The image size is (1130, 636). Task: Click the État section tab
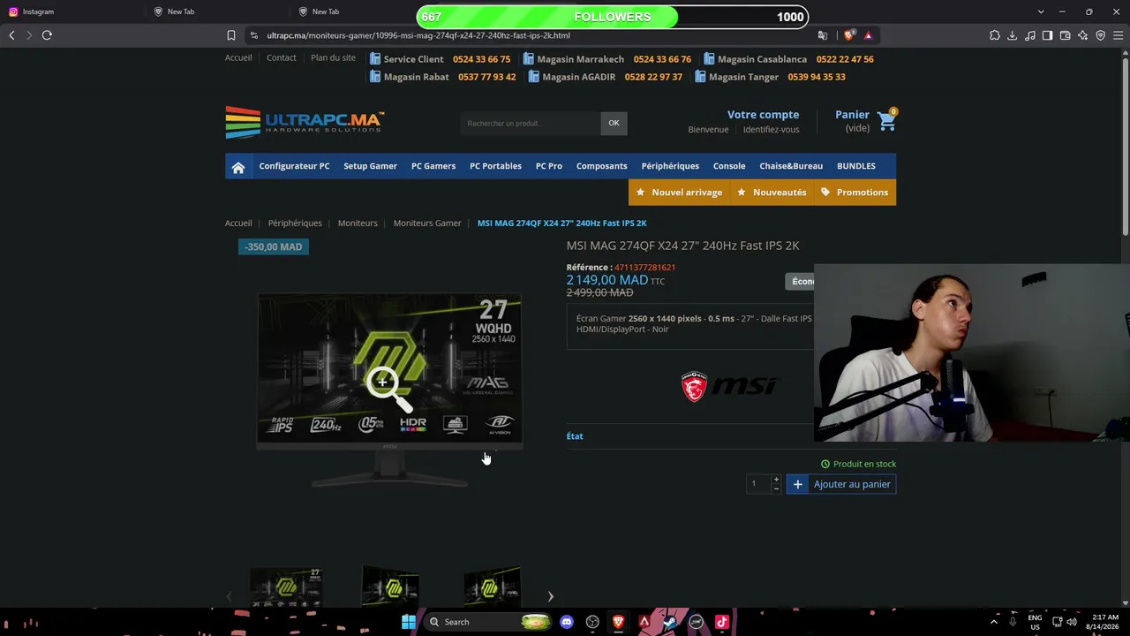click(x=575, y=436)
